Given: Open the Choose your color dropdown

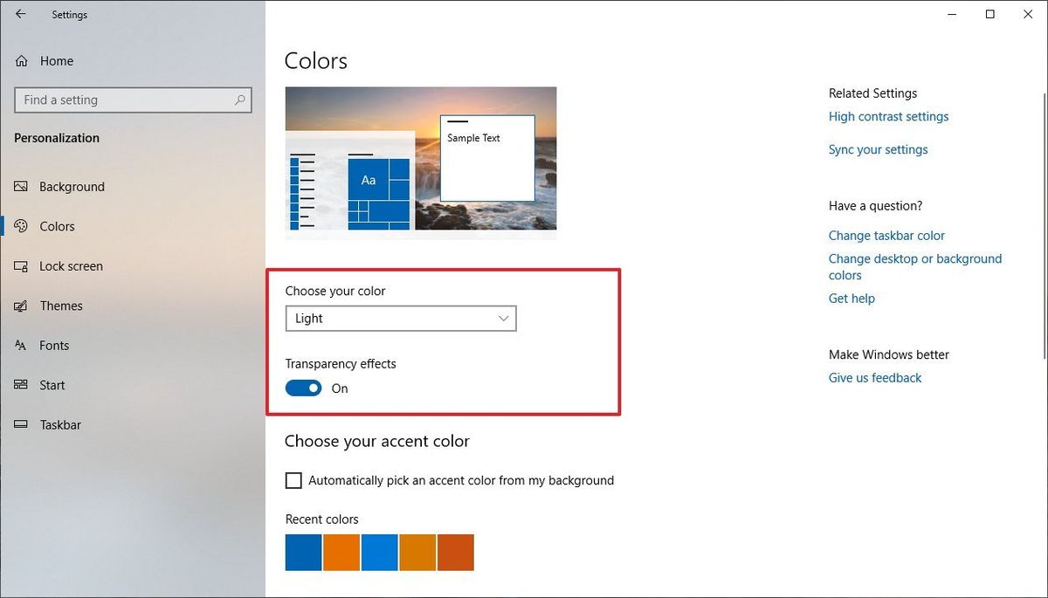Looking at the screenshot, I should tap(401, 318).
